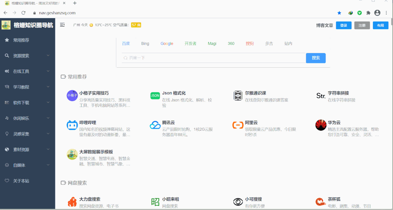This screenshot has width=393, height=210.
Task: Click the 关于本站 sidebar menu item
Action: click(x=28, y=181)
